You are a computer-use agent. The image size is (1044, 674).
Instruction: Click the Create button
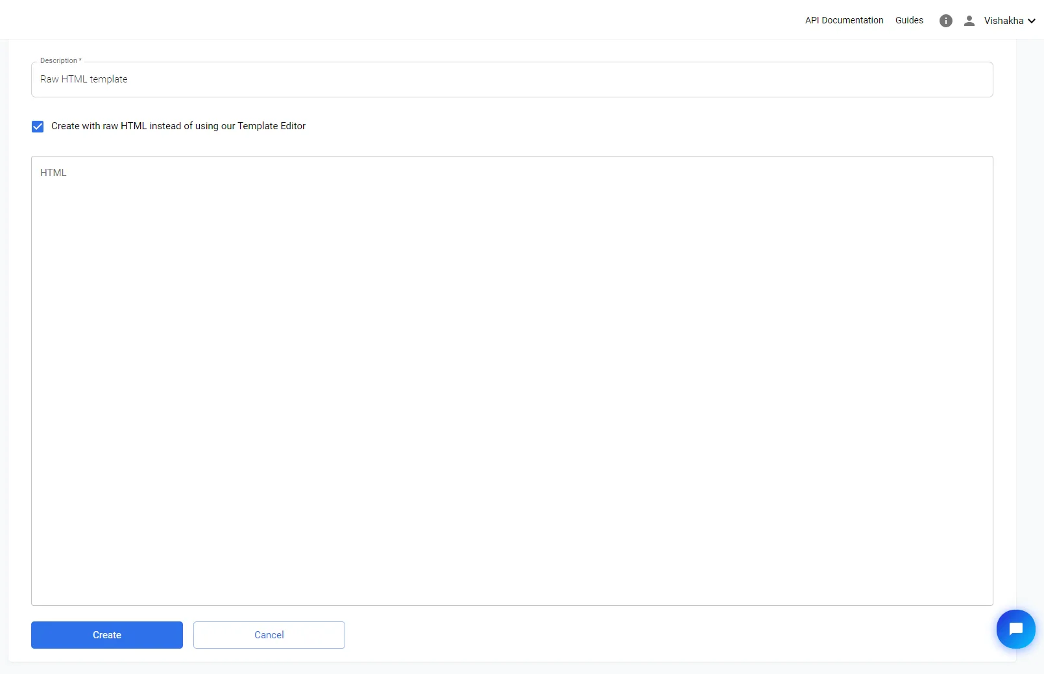(106, 634)
